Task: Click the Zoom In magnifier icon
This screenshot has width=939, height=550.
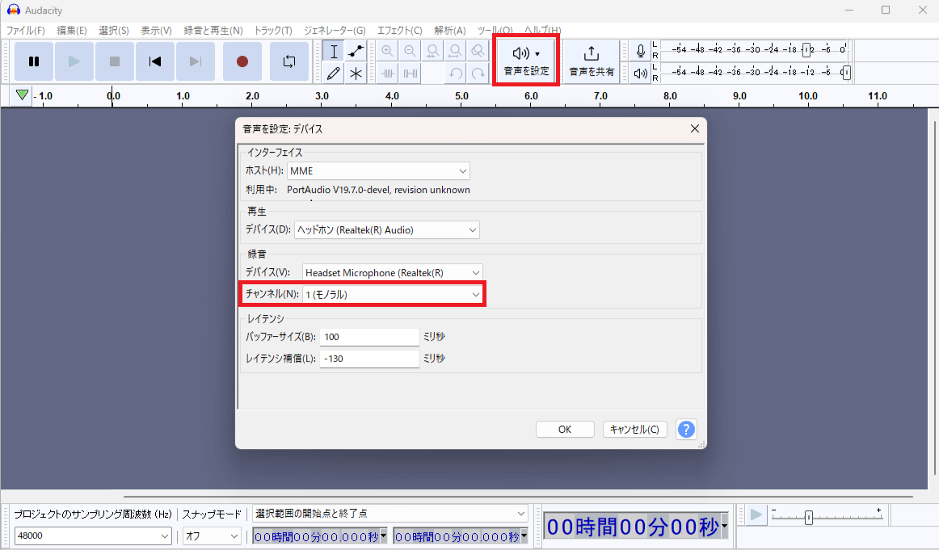Action: (387, 52)
